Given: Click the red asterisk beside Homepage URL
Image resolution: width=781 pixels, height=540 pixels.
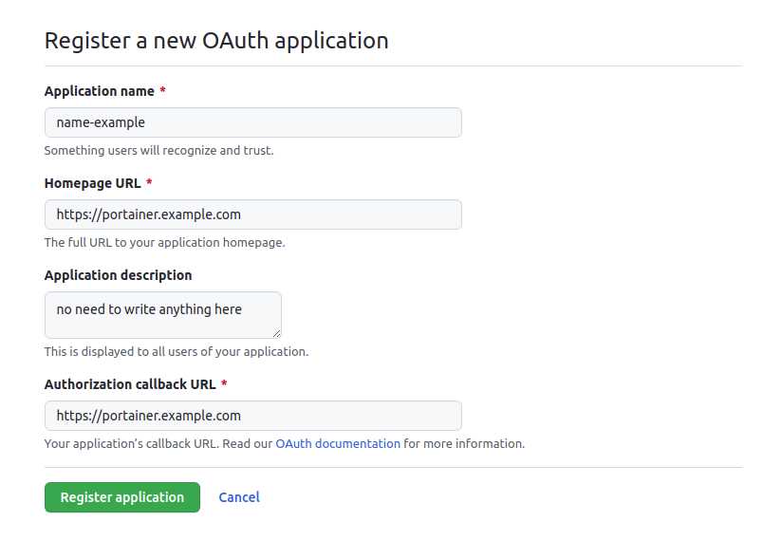Looking at the screenshot, I should [149, 183].
